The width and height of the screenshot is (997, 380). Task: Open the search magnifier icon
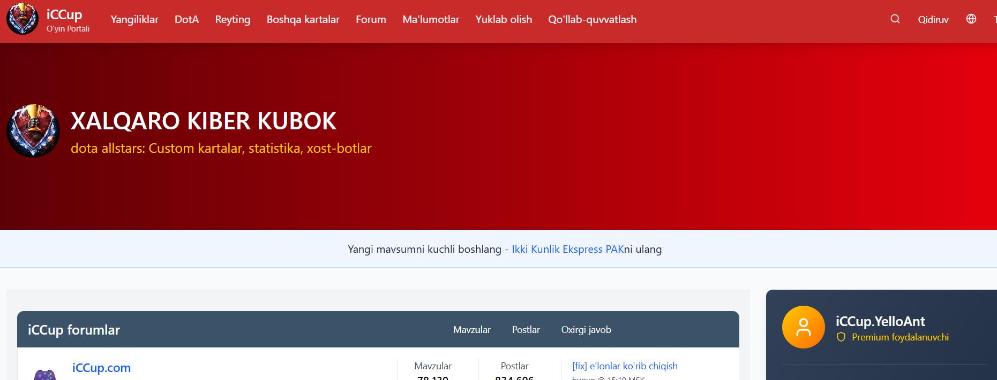(895, 19)
